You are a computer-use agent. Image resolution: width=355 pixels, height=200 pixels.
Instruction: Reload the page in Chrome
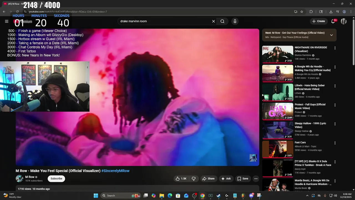coord(17,12)
